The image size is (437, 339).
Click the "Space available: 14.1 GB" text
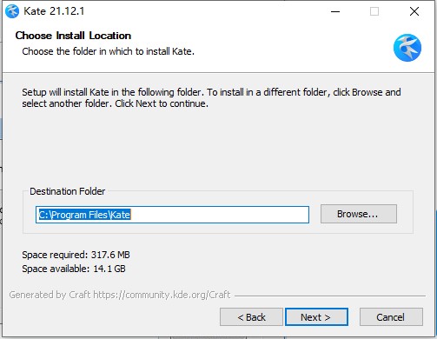[x=74, y=269]
